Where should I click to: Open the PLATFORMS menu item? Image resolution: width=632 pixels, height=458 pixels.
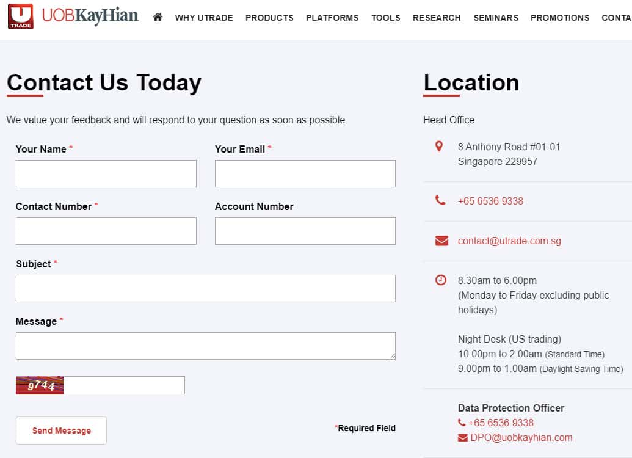332,18
